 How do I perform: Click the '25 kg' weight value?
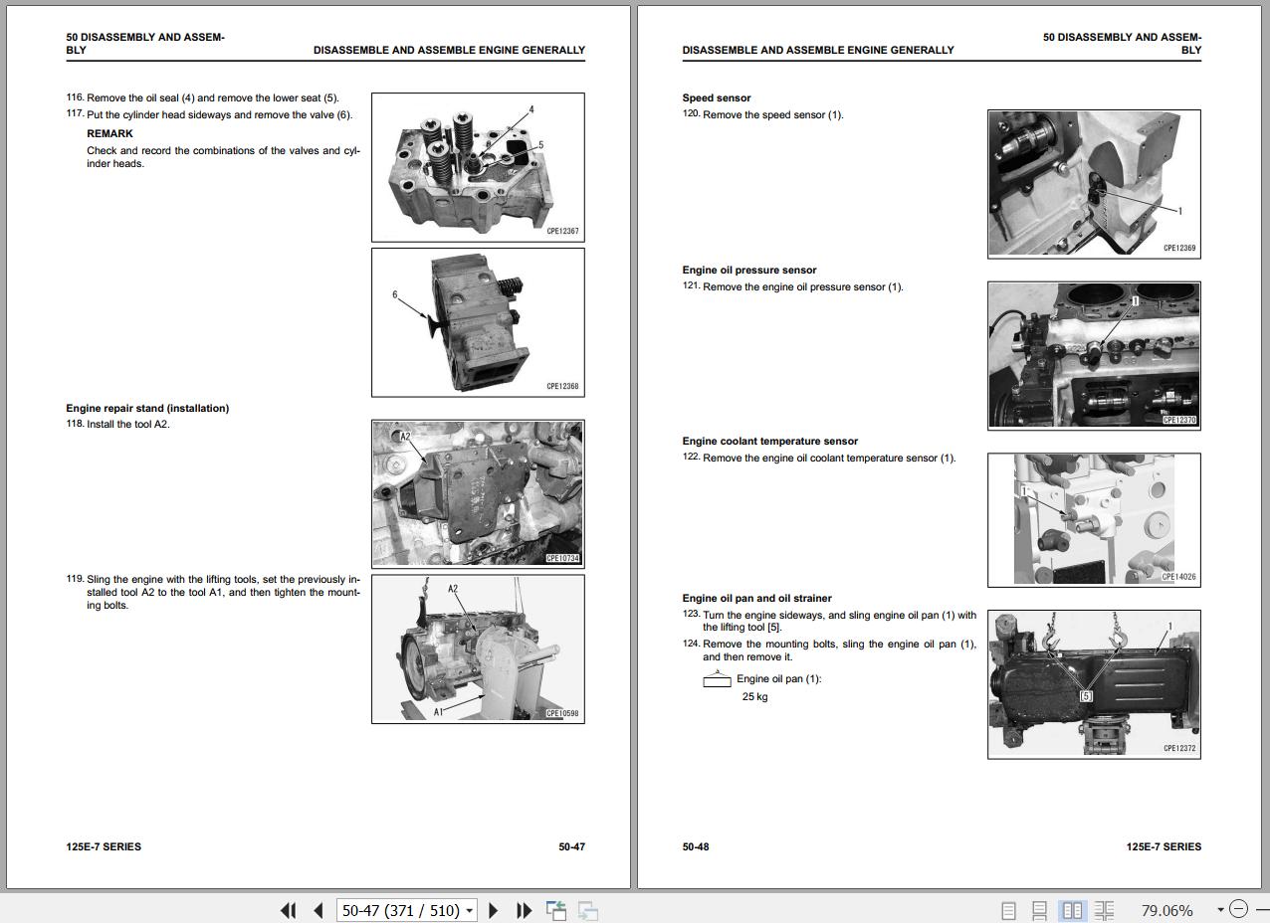click(x=754, y=696)
